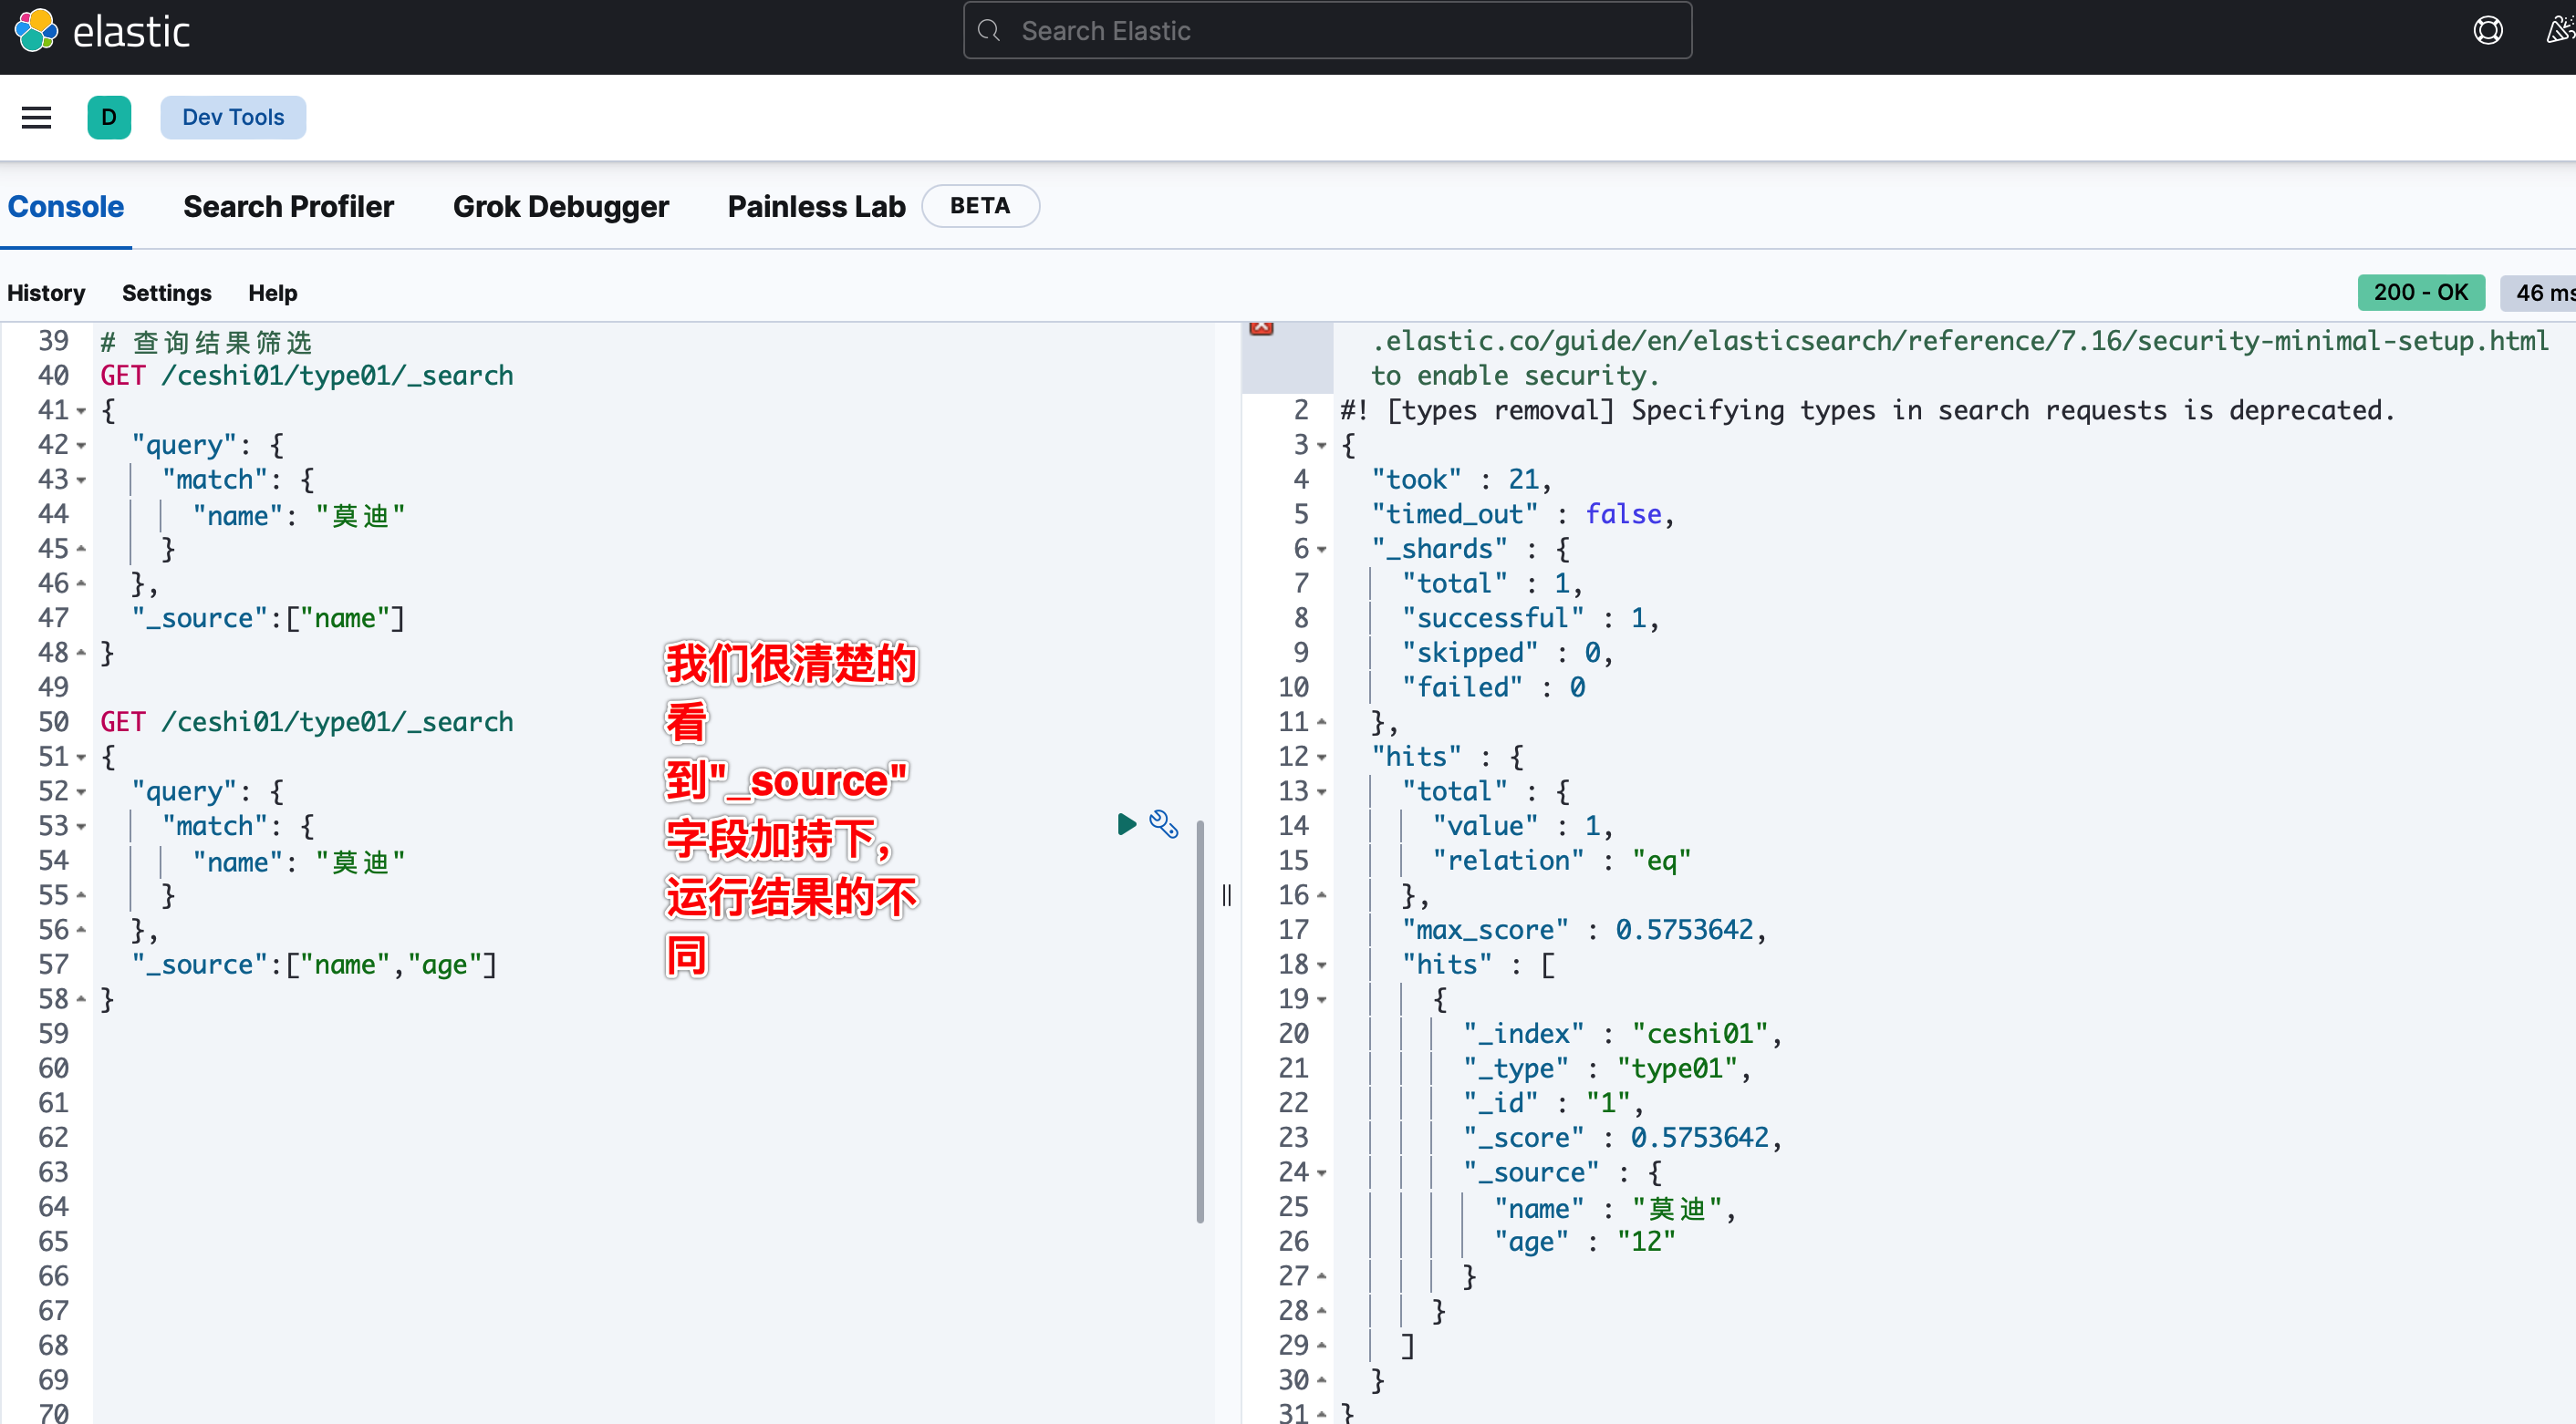This screenshot has width=2576, height=1424.
Task: Switch to the Search Profiler tab
Action: (x=288, y=207)
